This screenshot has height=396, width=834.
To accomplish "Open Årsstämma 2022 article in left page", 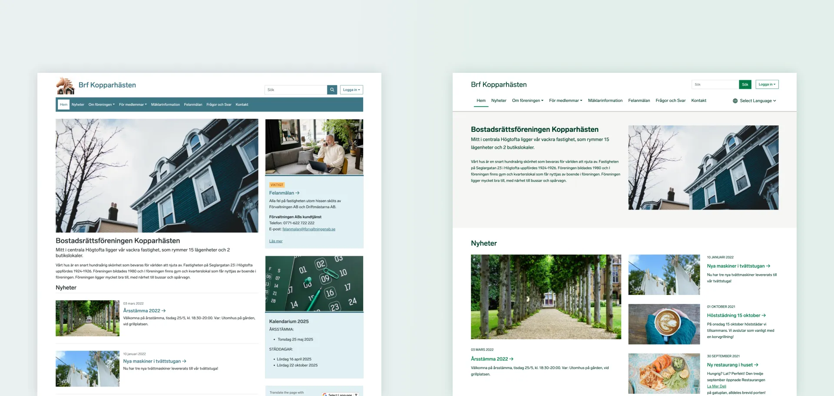I will click(144, 311).
